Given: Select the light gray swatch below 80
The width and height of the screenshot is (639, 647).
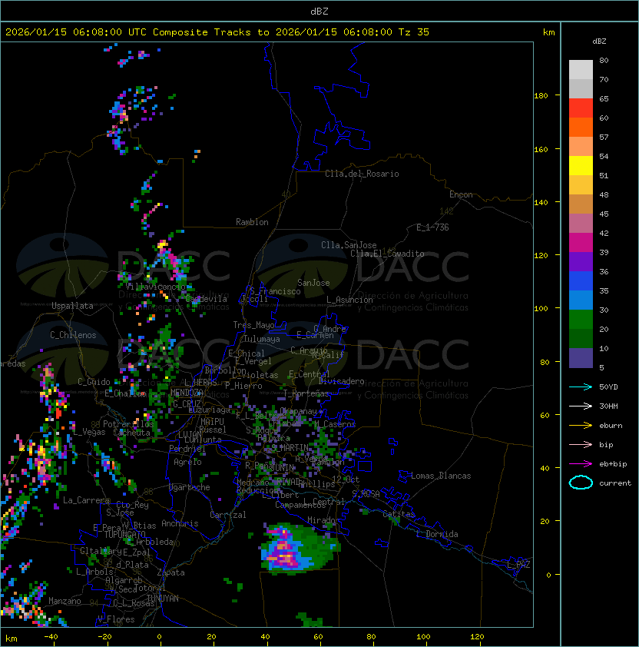Looking at the screenshot, I should [x=581, y=69].
